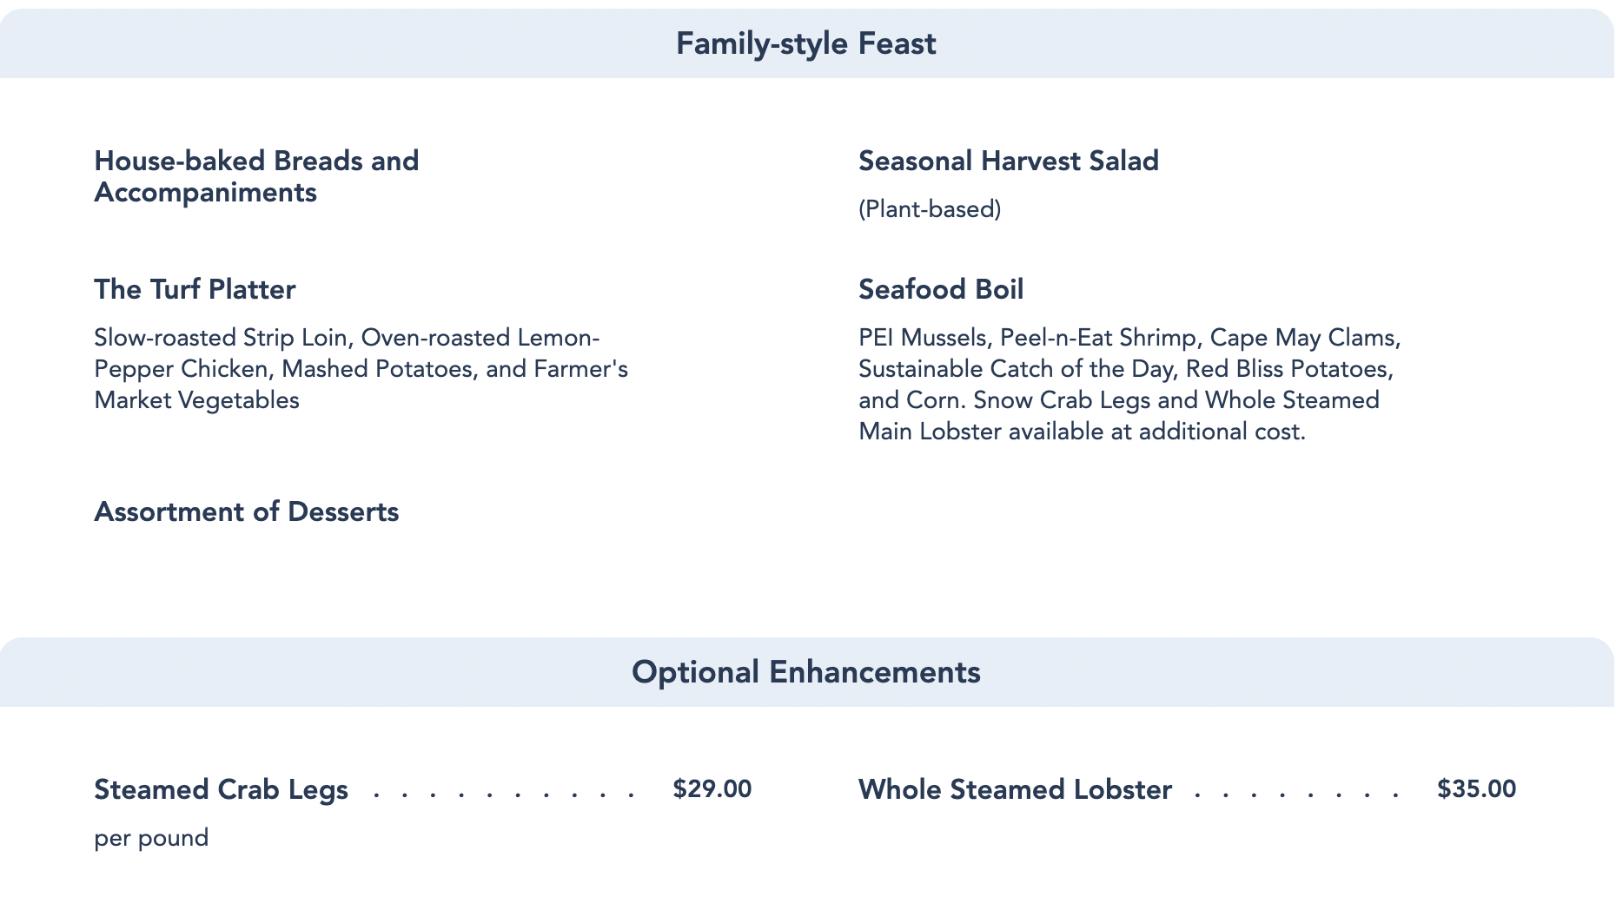Click the Seasonal Harvest Salad title
Viewport: 1616px width, 910px height.
[x=1008, y=161]
